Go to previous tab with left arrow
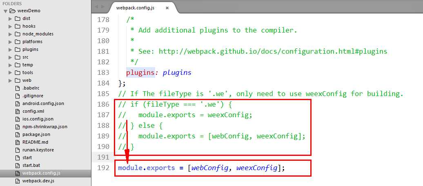 click(x=97, y=7)
